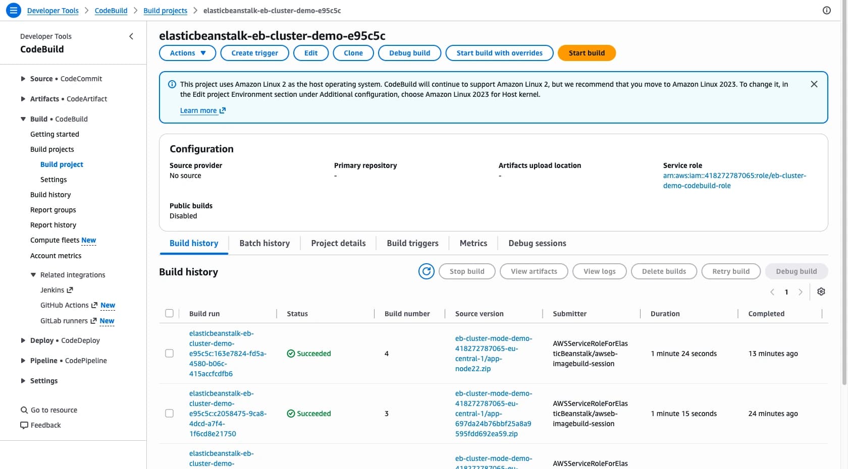
Task: Open GitLab runners integration link
Action: point(68,321)
